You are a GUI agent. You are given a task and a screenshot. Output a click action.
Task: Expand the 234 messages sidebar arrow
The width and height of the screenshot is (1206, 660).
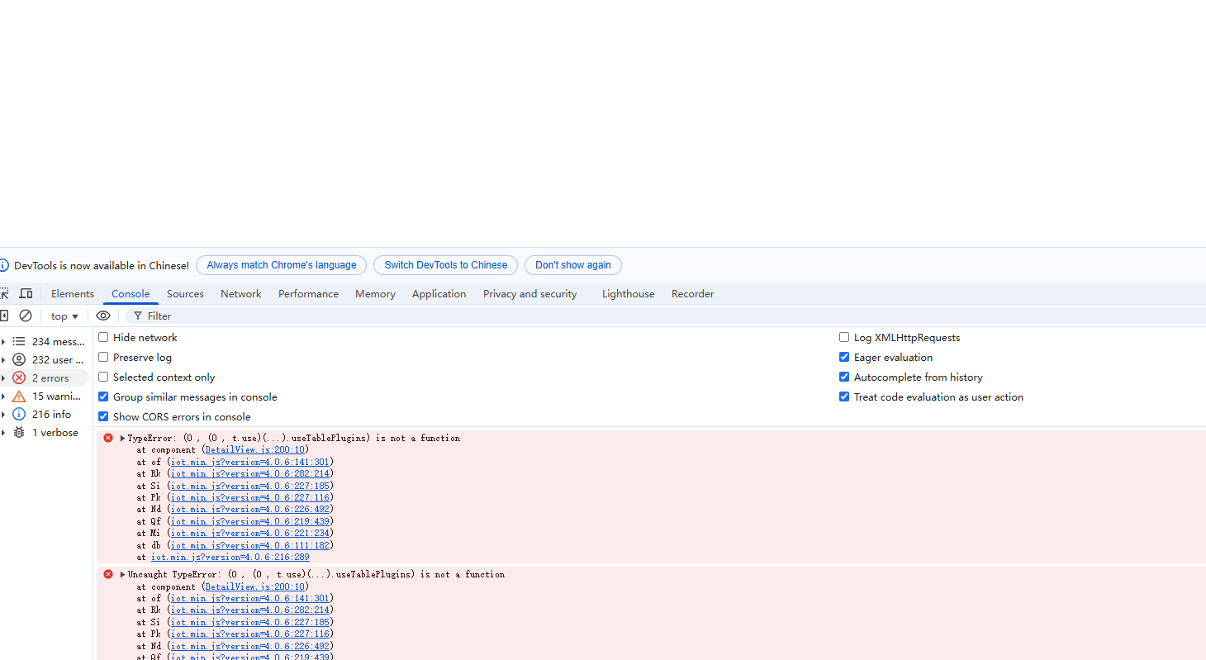tap(3, 341)
